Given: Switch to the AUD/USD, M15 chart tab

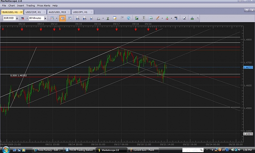Looking at the screenshot, I should [x=57, y=12].
